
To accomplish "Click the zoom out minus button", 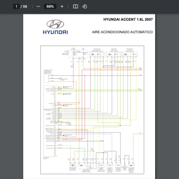I will (x=38, y=6).
